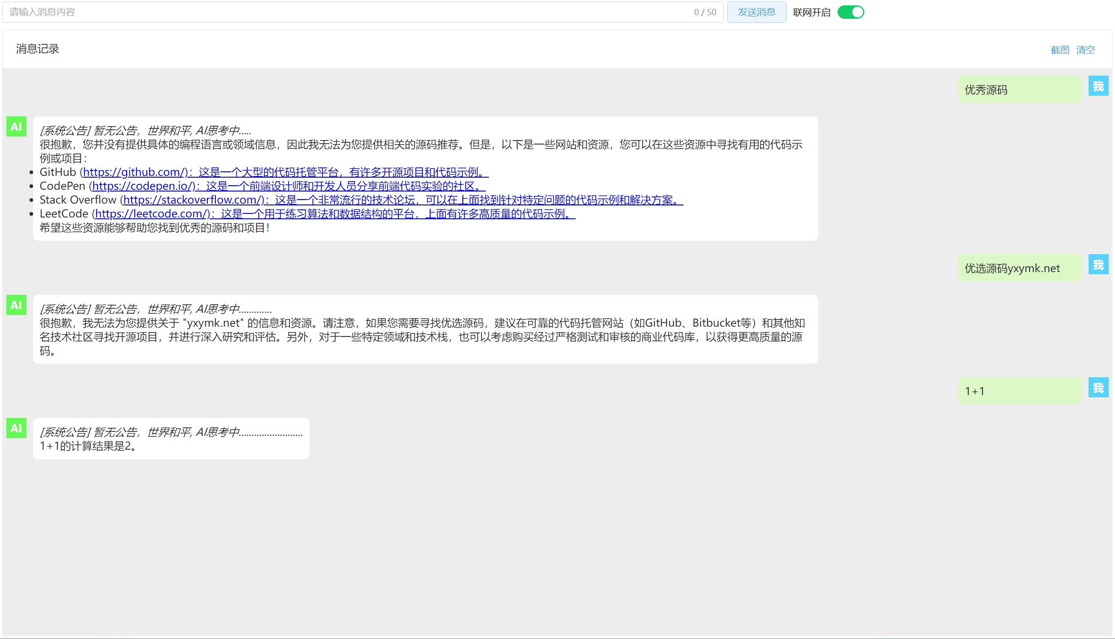The image size is (1115, 639).
Task: Click the 清空 link
Action: [x=1085, y=50]
